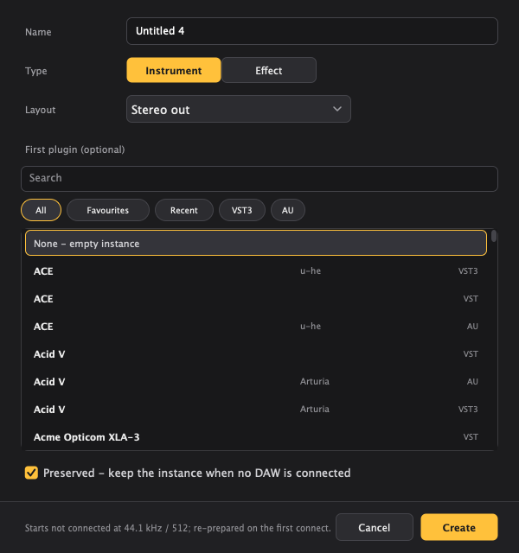Select the Acid V VST row without vendor
519x553 pixels.
pos(256,353)
